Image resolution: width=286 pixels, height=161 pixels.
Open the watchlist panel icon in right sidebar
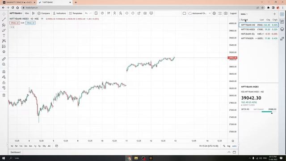(282, 14)
